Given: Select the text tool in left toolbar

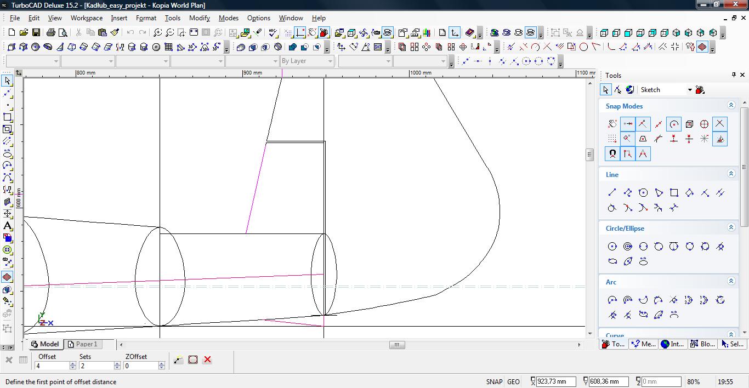Looking at the screenshot, I should click(x=8, y=226).
